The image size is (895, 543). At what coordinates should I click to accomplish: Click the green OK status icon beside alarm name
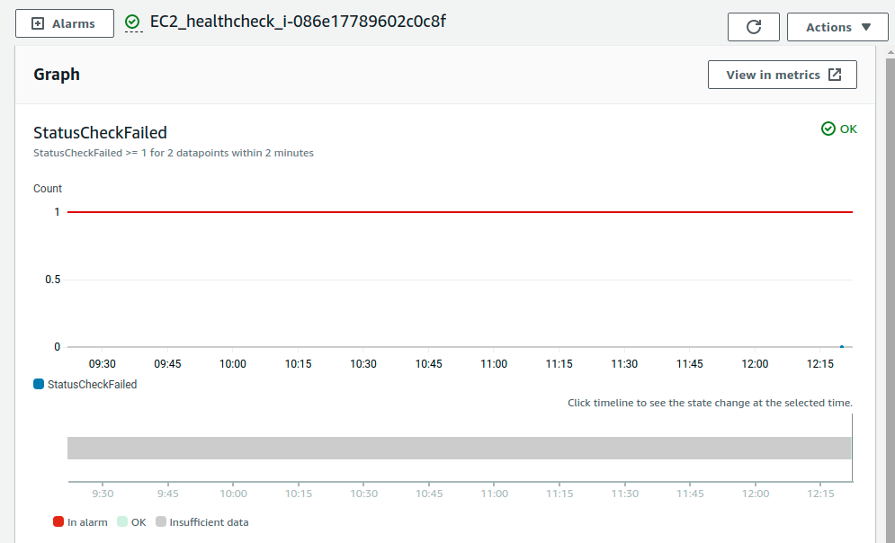[132, 22]
